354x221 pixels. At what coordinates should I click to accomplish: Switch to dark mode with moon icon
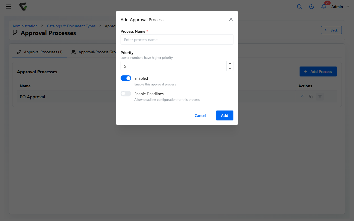[x=311, y=7]
